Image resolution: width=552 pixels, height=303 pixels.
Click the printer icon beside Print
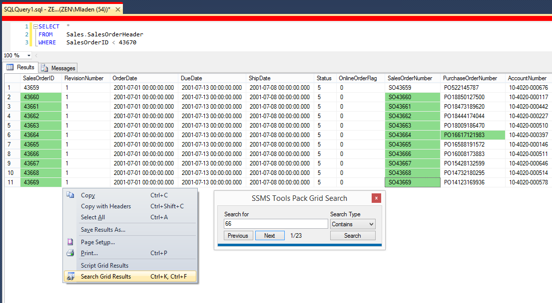tap(70, 253)
